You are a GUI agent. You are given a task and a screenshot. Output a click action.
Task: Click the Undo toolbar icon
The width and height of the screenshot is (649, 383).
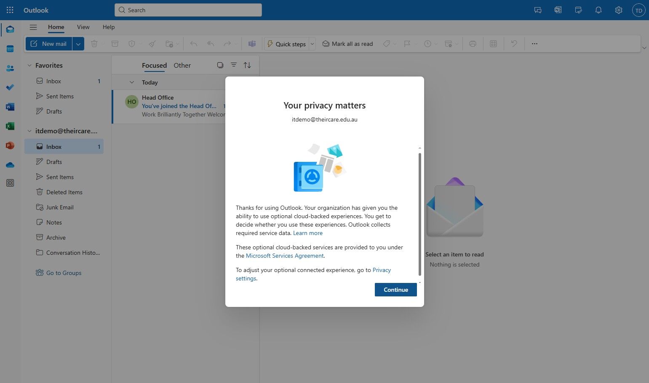(x=514, y=44)
